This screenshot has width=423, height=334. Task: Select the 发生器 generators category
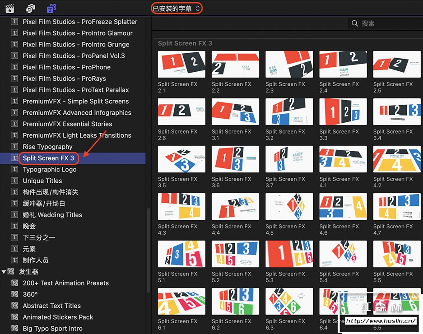pyautogui.click(x=28, y=272)
